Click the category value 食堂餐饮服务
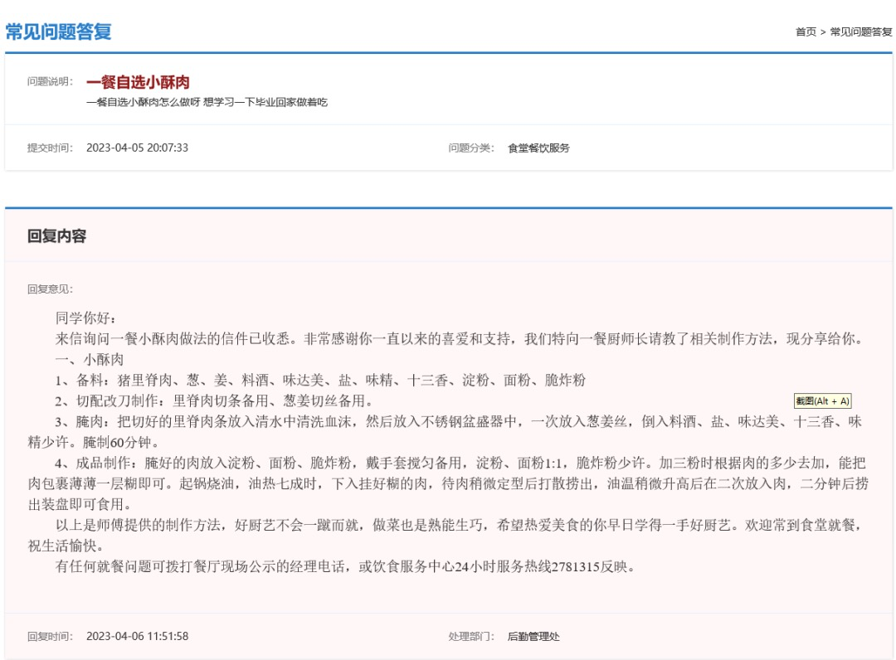This screenshot has width=896, height=660. (538, 148)
